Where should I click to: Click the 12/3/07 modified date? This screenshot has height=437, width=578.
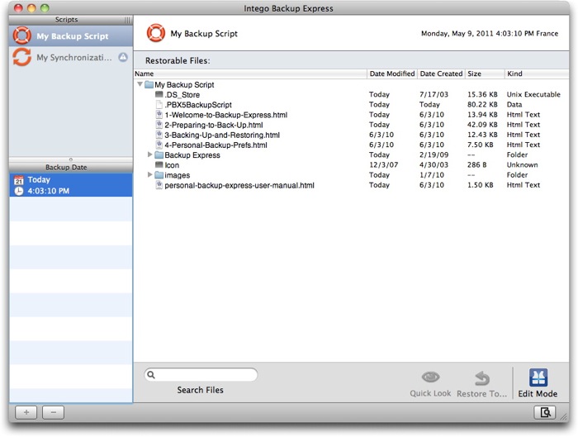pyautogui.click(x=383, y=165)
